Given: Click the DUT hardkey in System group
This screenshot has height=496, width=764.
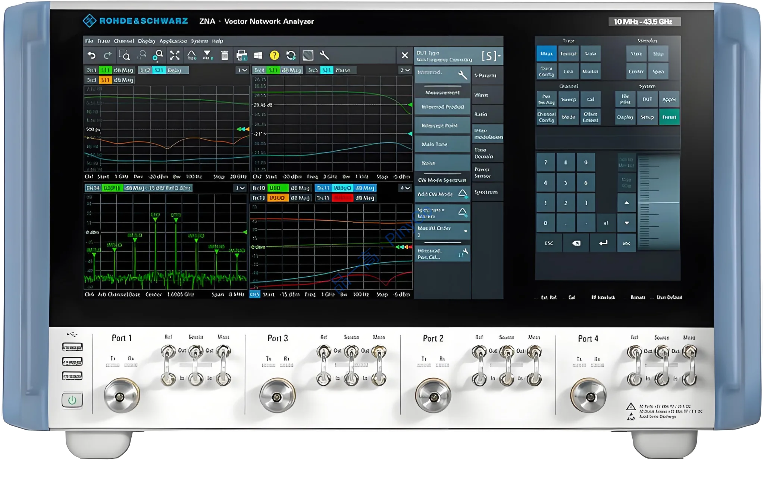Looking at the screenshot, I should click(647, 99).
